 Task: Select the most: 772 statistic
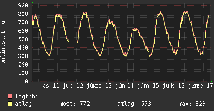pos(75,104)
